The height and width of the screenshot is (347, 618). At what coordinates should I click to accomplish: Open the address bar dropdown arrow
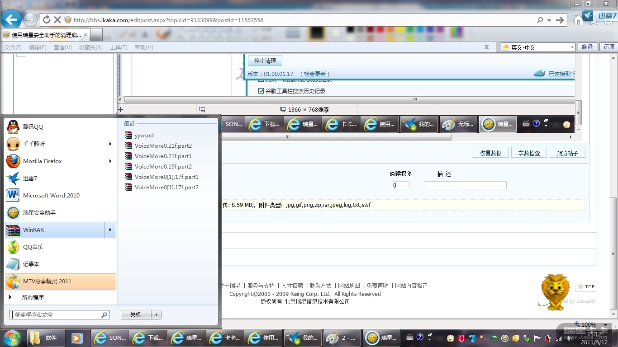pyautogui.click(x=549, y=20)
